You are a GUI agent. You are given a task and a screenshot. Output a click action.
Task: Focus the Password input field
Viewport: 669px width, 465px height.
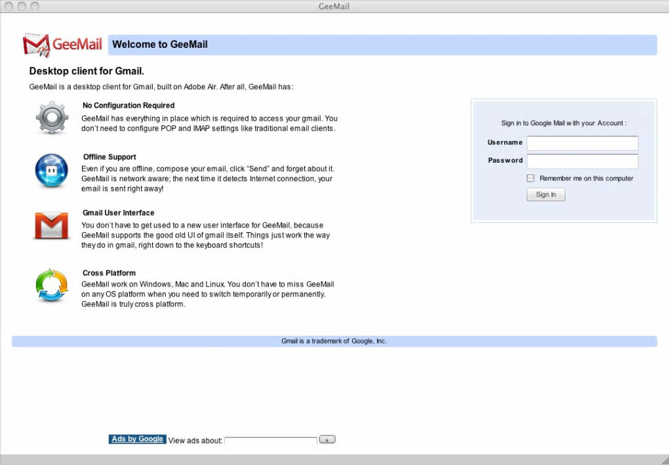click(x=582, y=161)
